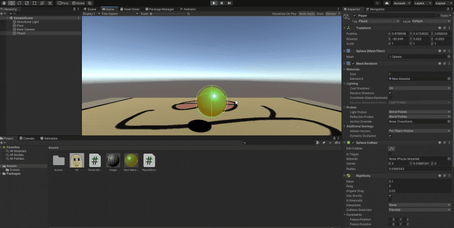
Task: Open the Account dropdown
Action: [x=402, y=3]
